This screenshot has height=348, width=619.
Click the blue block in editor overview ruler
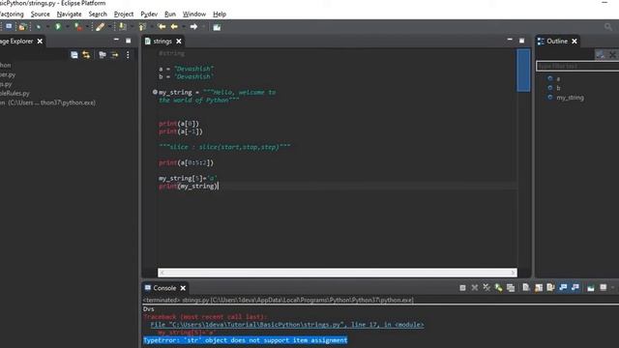tap(523, 71)
